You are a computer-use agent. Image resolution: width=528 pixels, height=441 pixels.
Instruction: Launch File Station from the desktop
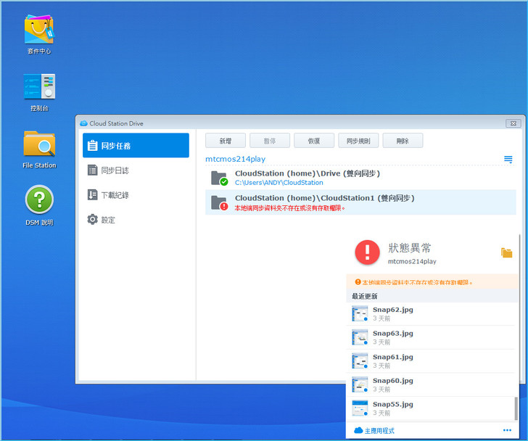coord(39,144)
